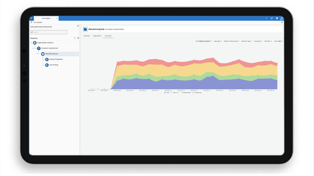
Task: Select the Material Preparation asset icon
Action: coord(47,59)
